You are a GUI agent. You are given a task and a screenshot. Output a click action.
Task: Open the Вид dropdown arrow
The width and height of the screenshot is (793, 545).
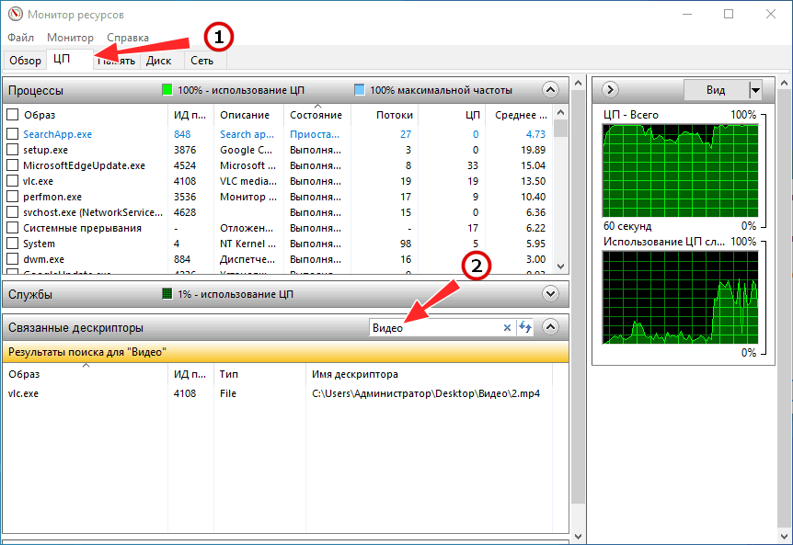[x=755, y=90]
